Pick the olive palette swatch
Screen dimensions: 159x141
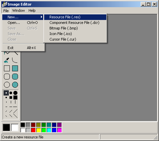39,125
